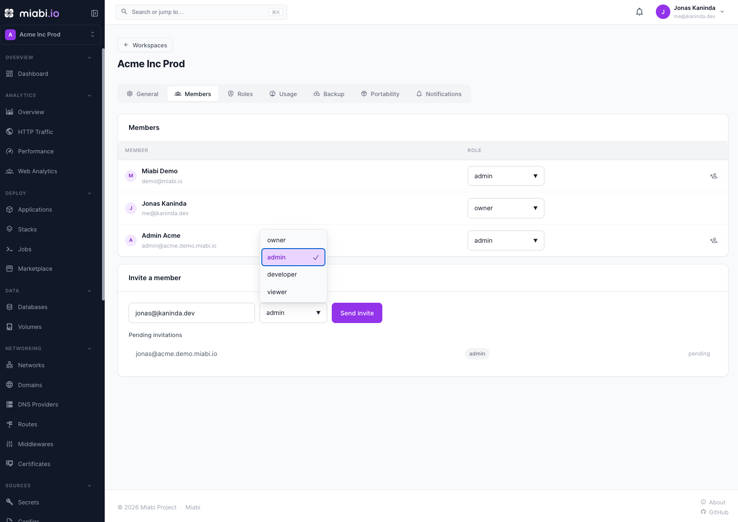This screenshot has width=738, height=522.
Task: Open the Jonas Kaninda user menu
Action: (x=690, y=12)
